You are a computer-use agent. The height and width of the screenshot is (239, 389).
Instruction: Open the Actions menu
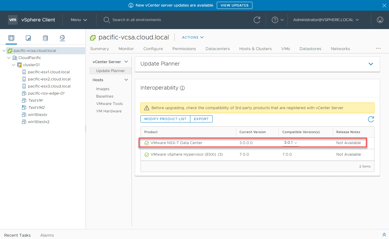192,37
